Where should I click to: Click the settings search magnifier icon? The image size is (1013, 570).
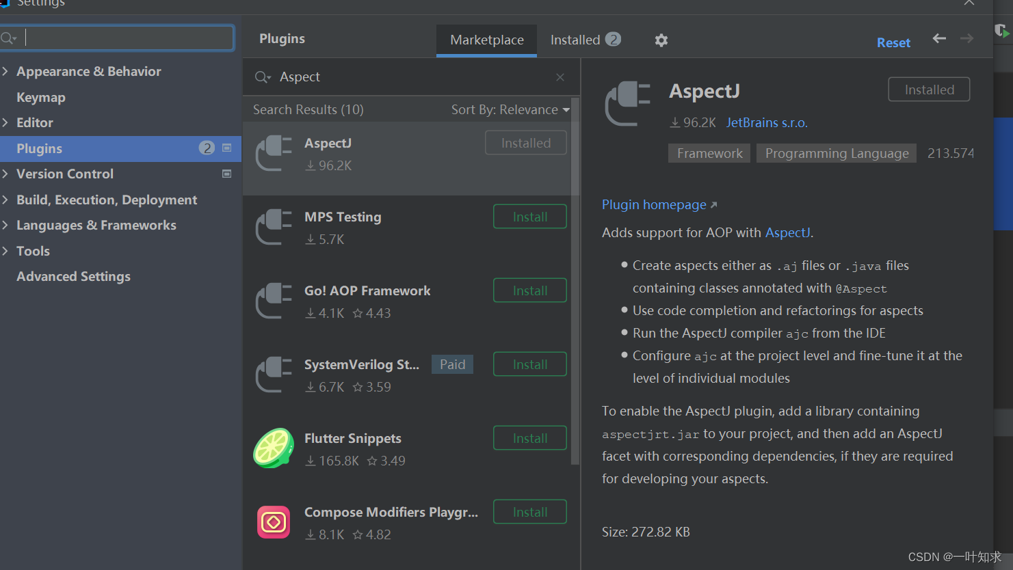(x=8, y=38)
